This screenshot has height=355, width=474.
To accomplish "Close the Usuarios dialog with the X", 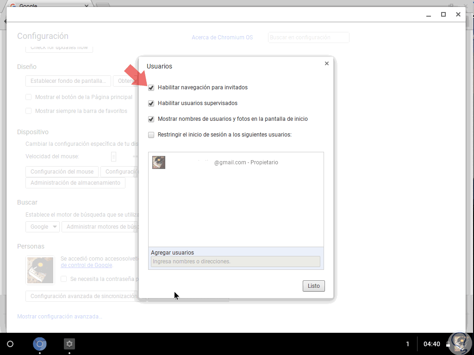I will (326, 63).
